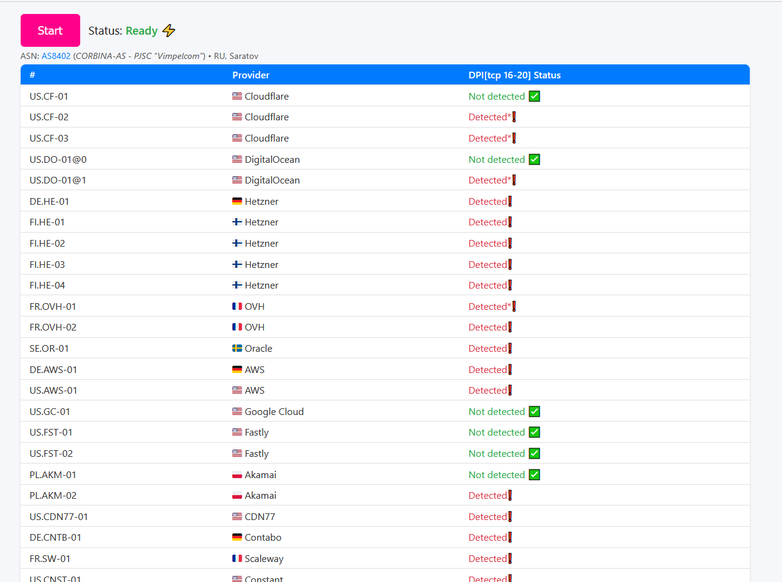This screenshot has height=582, width=782.
Task: Click the Oracle provider name
Action: pyautogui.click(x=258, y=348)
